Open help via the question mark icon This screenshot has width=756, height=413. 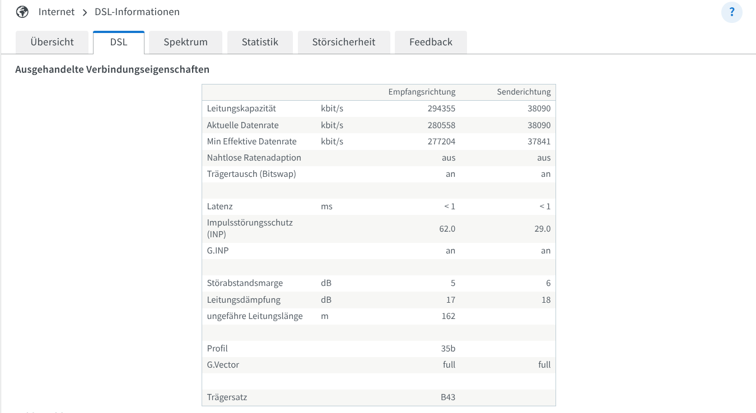click(731, 12)
